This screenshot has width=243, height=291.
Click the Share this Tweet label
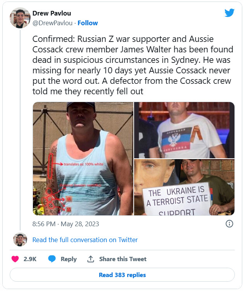pos(122,259)
